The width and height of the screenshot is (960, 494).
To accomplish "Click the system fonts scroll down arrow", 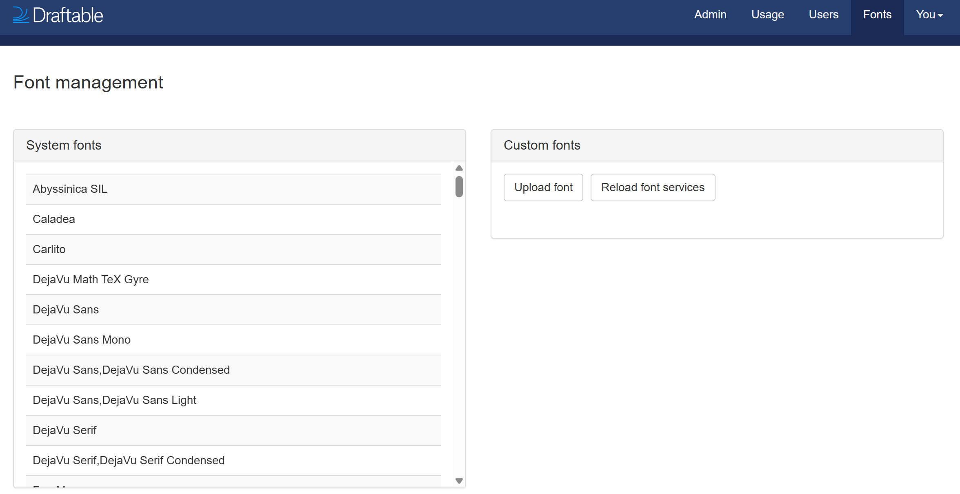I will click(x=459, y=481).
